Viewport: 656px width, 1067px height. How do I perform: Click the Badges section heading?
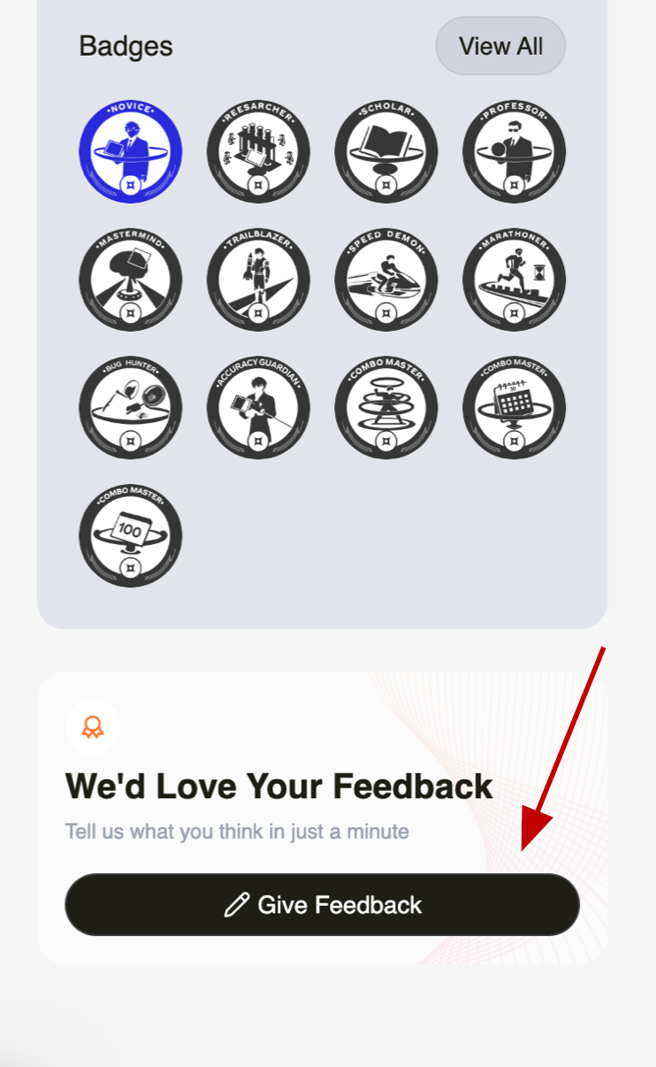[x=126, y=46]
